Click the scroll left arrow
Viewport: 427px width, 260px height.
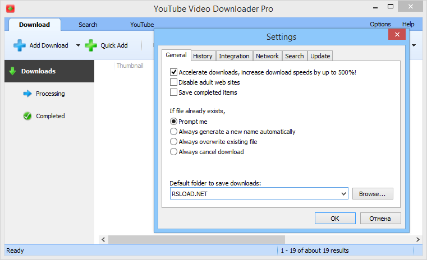click(103, 240)
